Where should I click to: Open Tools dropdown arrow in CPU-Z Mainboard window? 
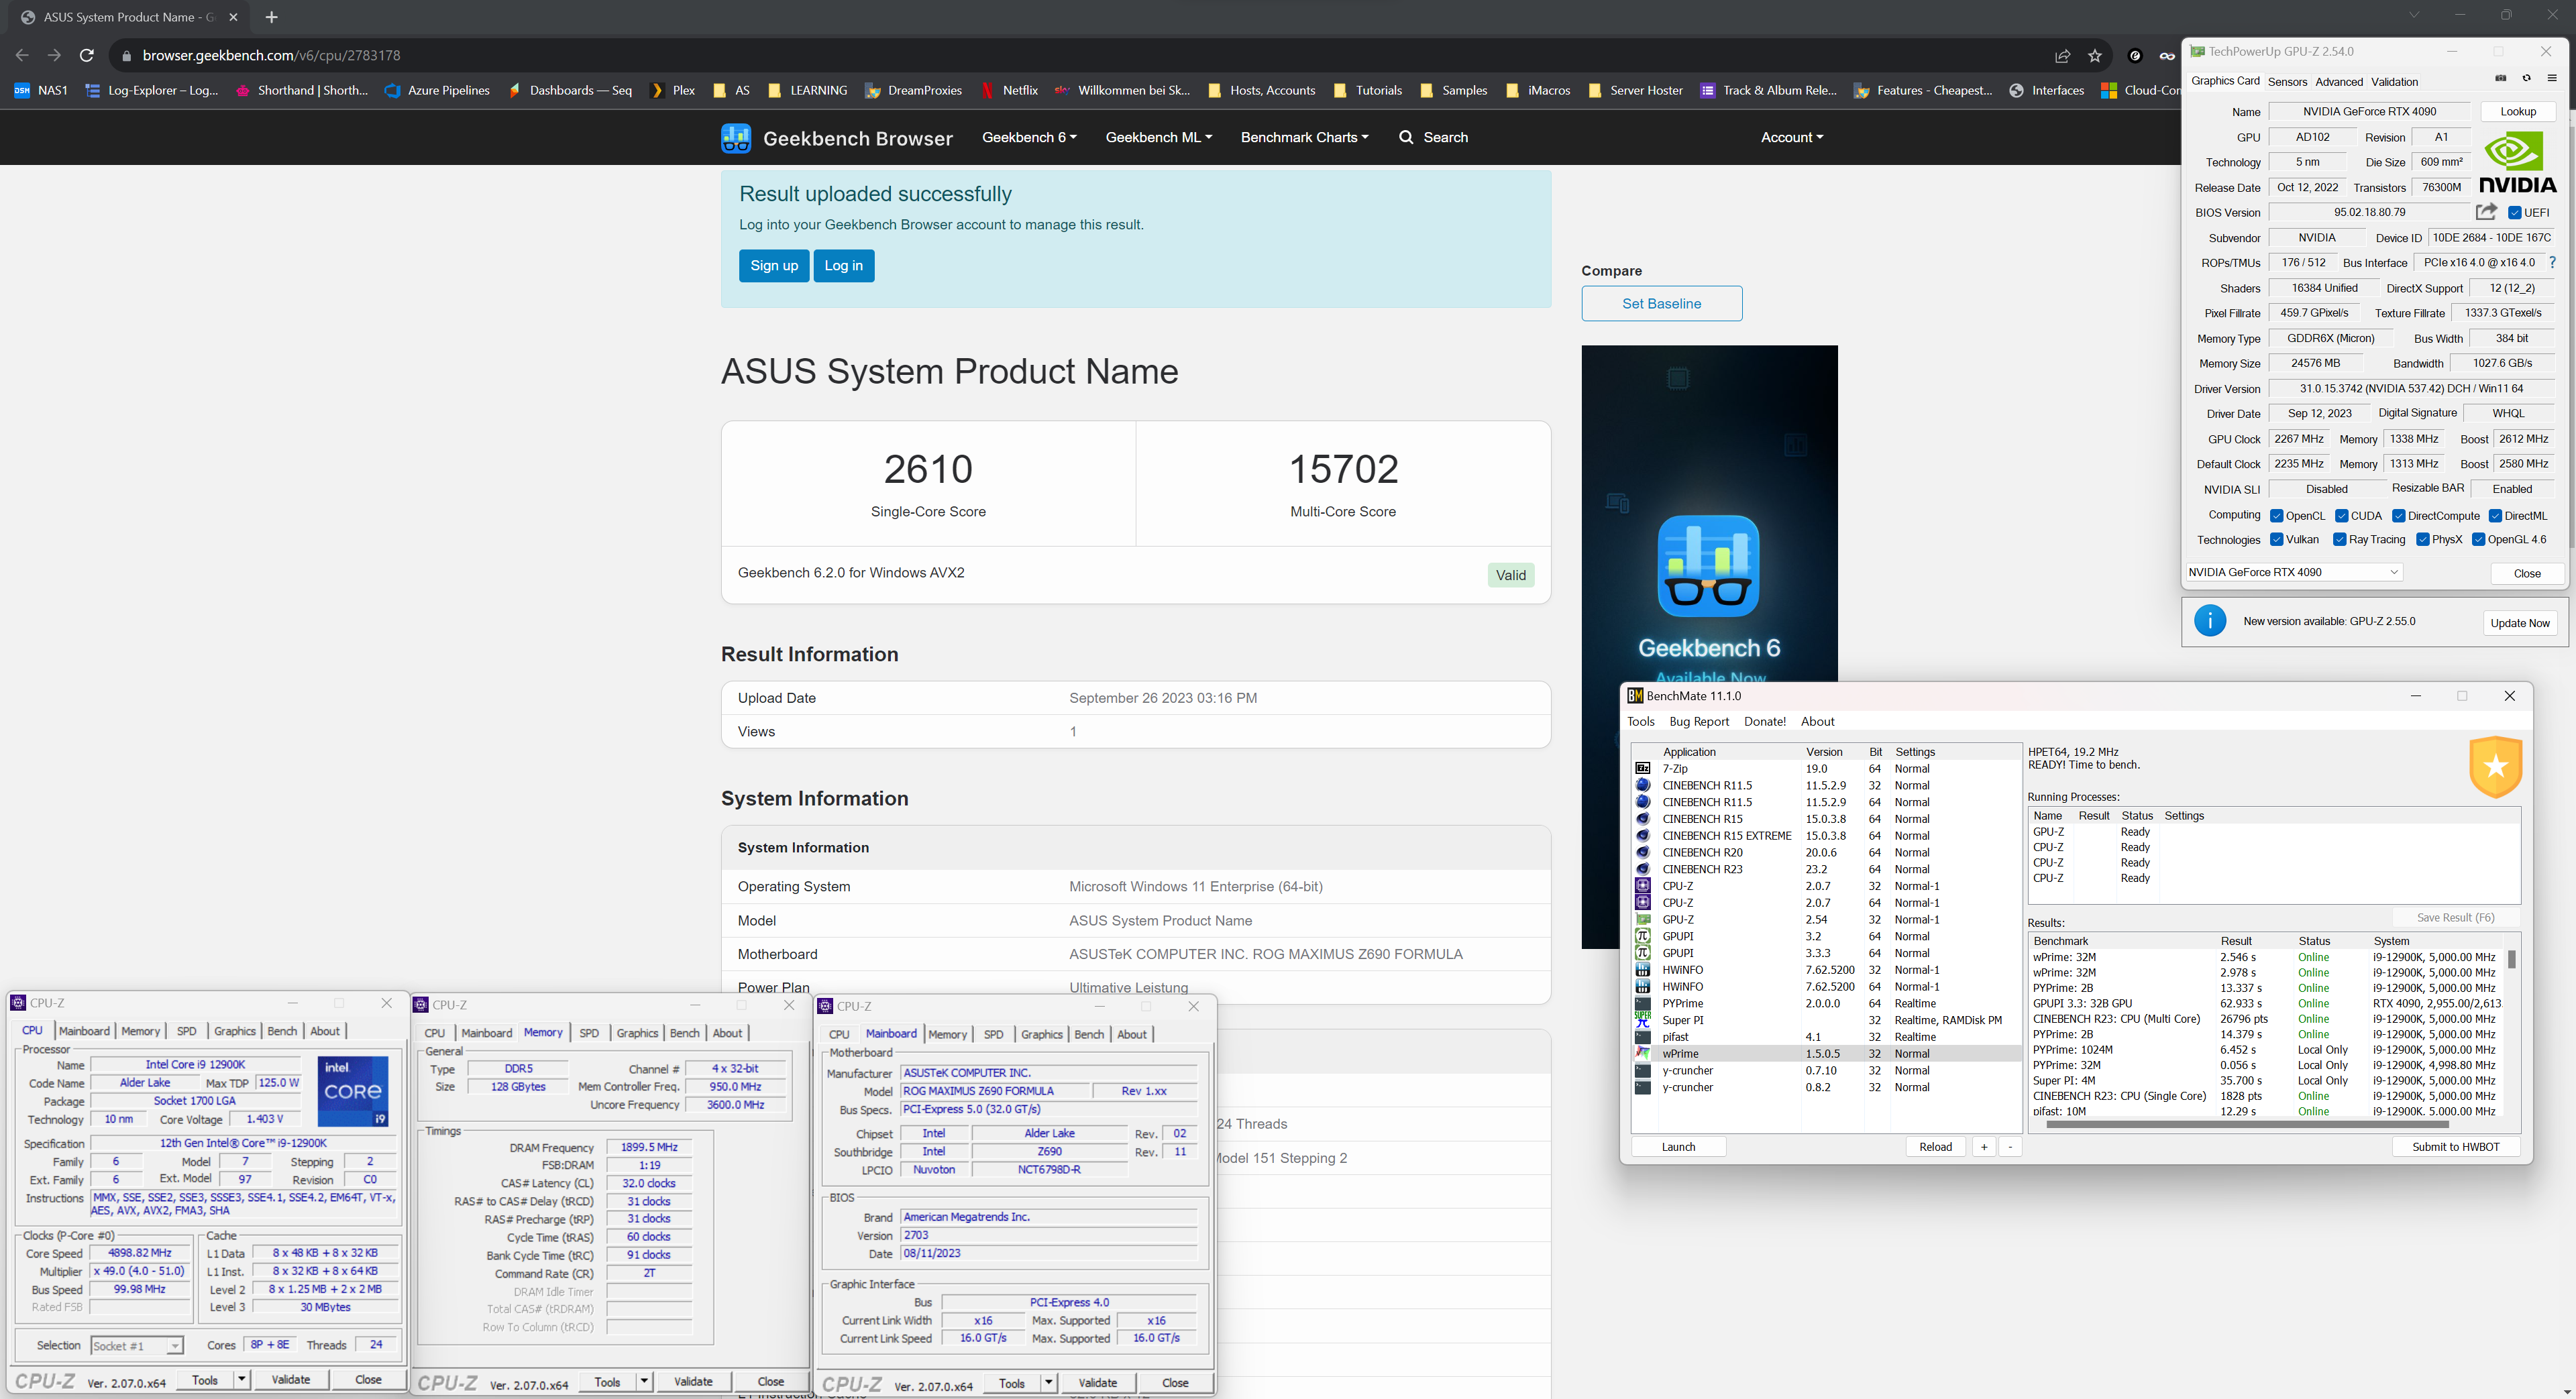click(x=1048, y=1383)
